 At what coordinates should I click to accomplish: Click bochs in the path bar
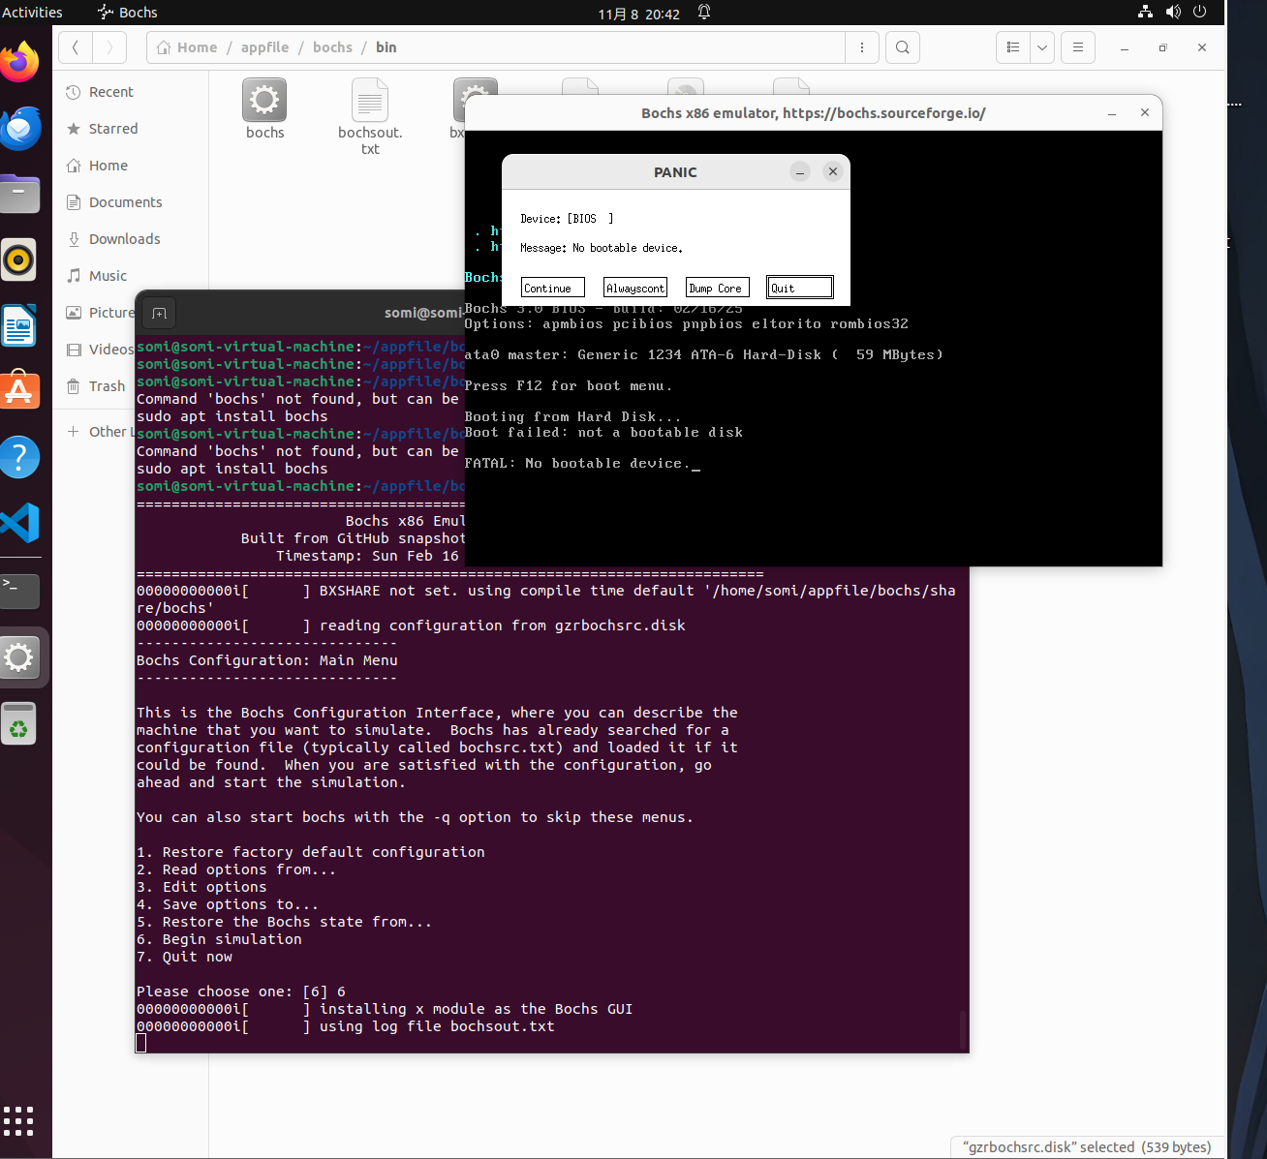[332, 47]
